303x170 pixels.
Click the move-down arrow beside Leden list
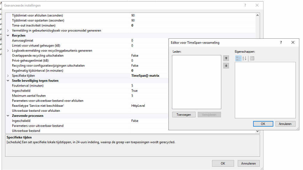click(x=226, y=66)
